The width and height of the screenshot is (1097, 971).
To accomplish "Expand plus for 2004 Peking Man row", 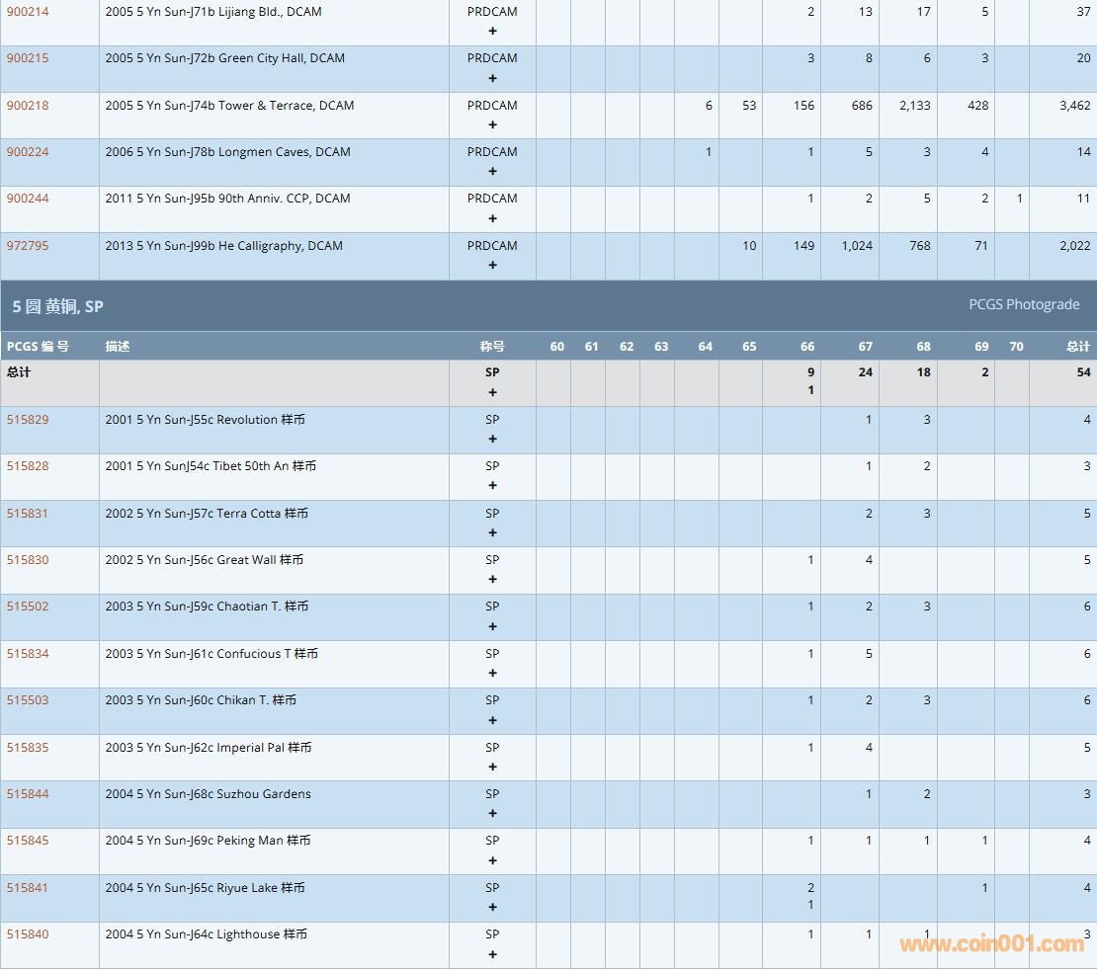I will click(492, 860).
